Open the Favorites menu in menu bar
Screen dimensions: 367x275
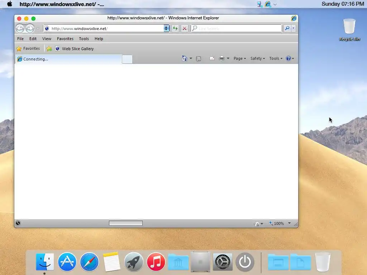[65, 39]
